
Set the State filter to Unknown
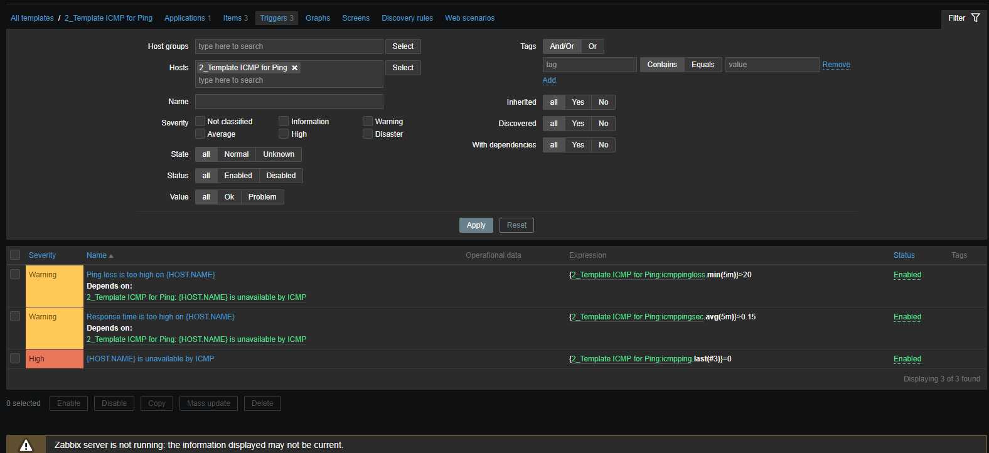click(x=279, y=154)
